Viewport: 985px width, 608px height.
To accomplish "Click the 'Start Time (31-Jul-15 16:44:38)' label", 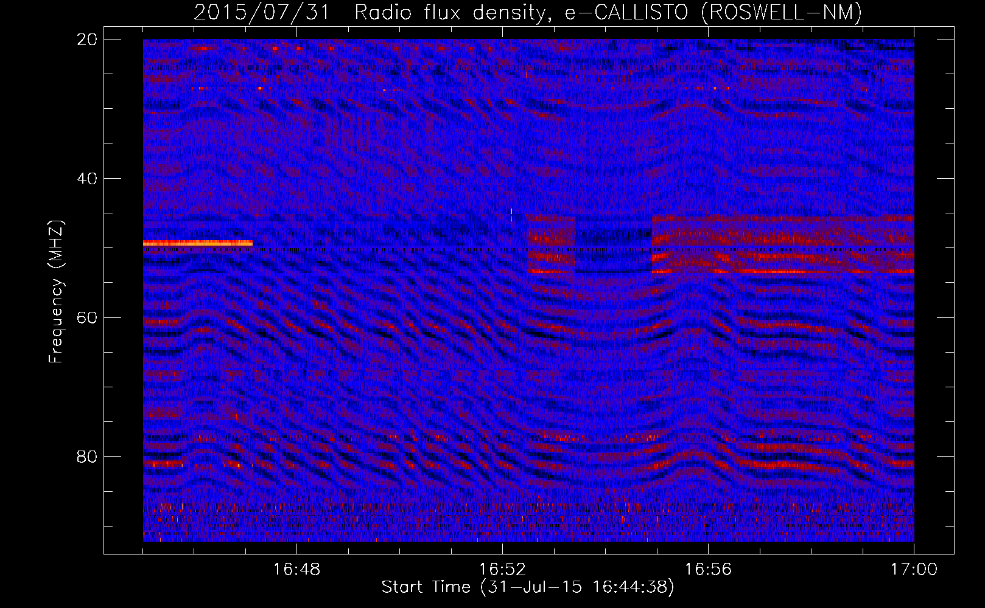I will point(528,587).
